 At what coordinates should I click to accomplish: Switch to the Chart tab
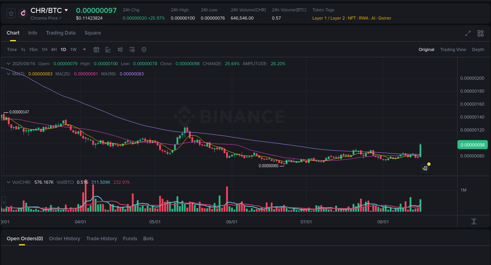tap(13, 33)
